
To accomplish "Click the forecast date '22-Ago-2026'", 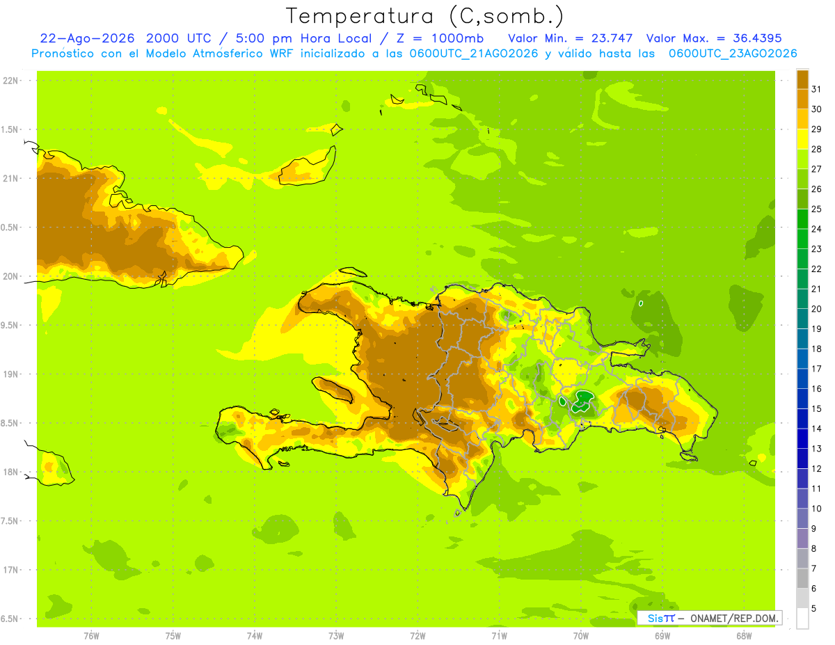I will (x=86, y=38).
